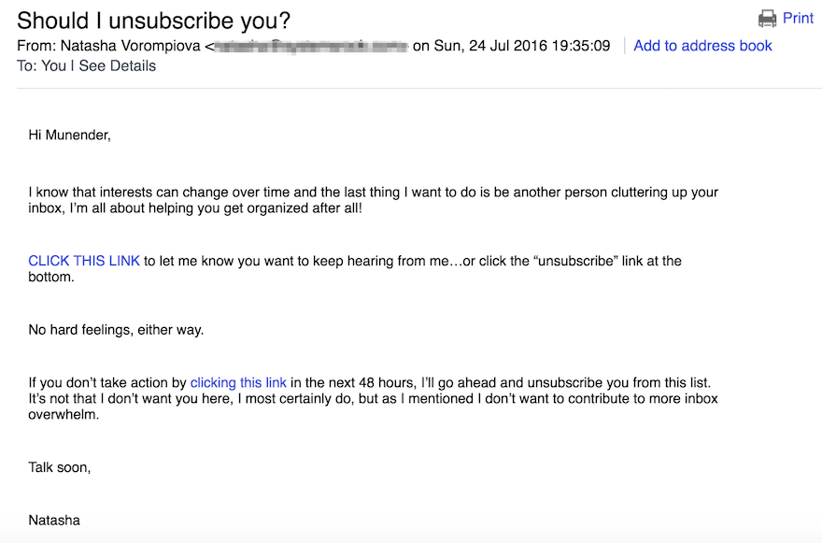822x543 pixels.
Task: Click the "To:" header label
Action: 27,66
